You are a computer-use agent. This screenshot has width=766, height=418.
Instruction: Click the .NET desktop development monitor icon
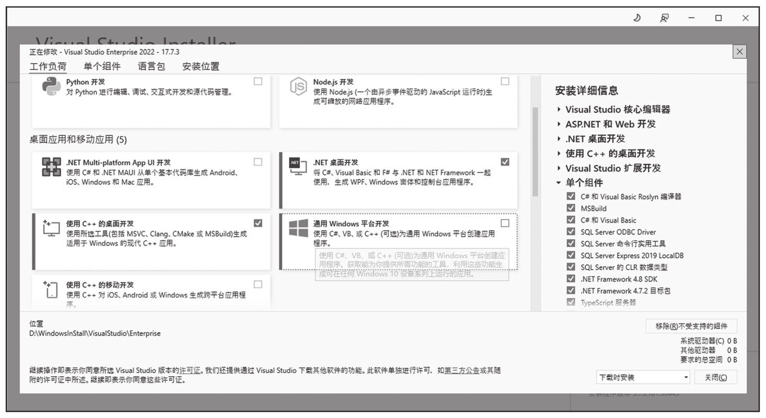point(298,166)
